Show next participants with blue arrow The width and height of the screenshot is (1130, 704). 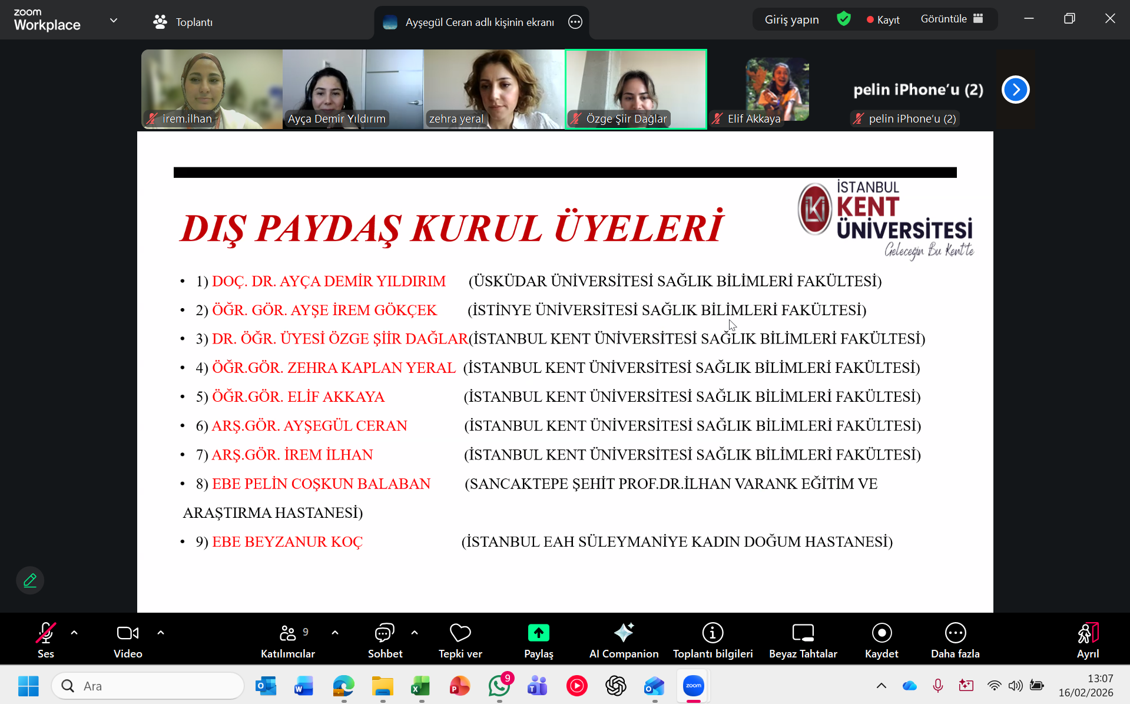click(x=1015, y=90)
